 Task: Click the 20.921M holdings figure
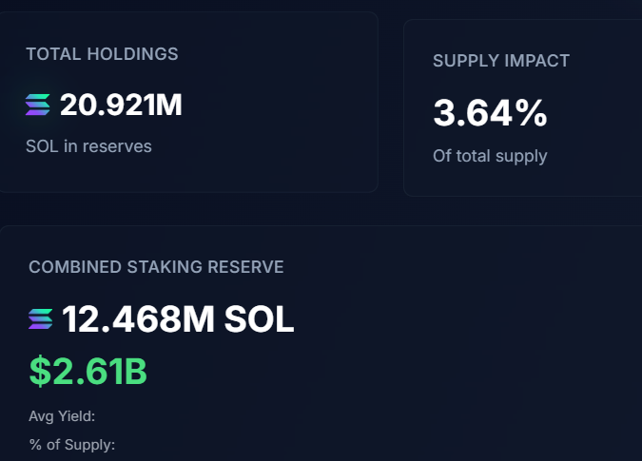point(121,105)
